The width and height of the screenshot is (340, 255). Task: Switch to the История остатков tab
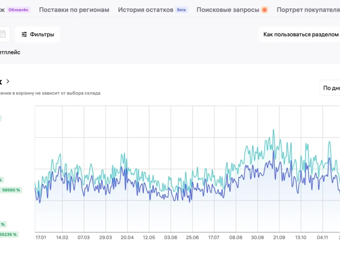coord(145,10)
